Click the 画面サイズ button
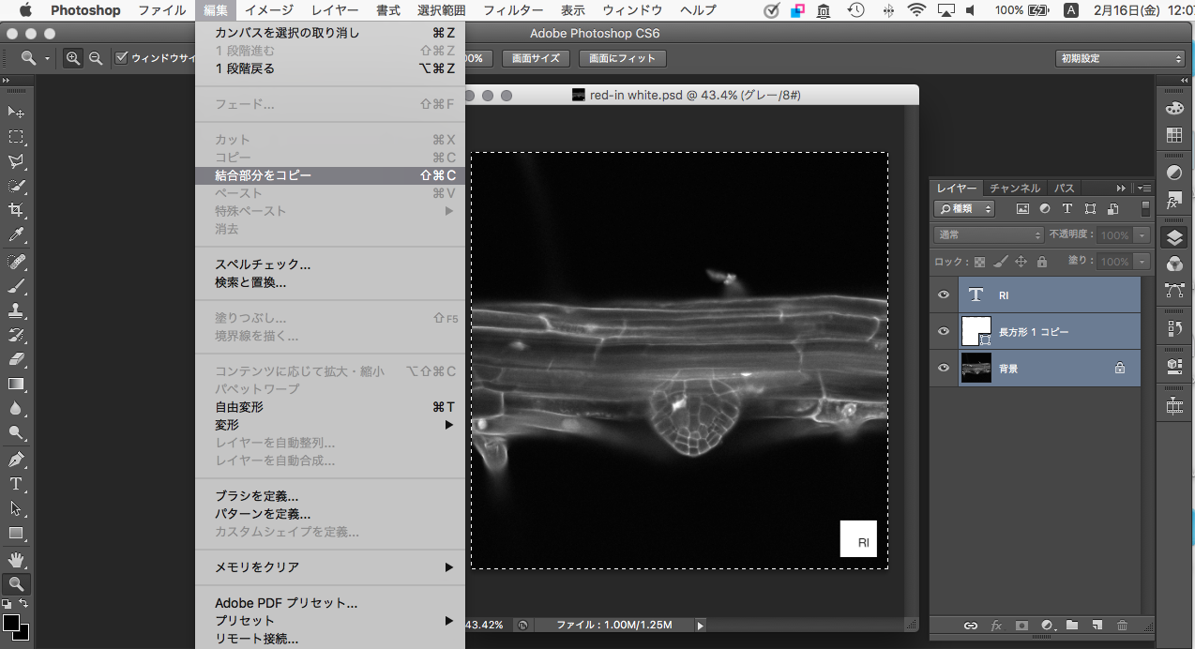The image size is (1195, 649). point(536,58)
